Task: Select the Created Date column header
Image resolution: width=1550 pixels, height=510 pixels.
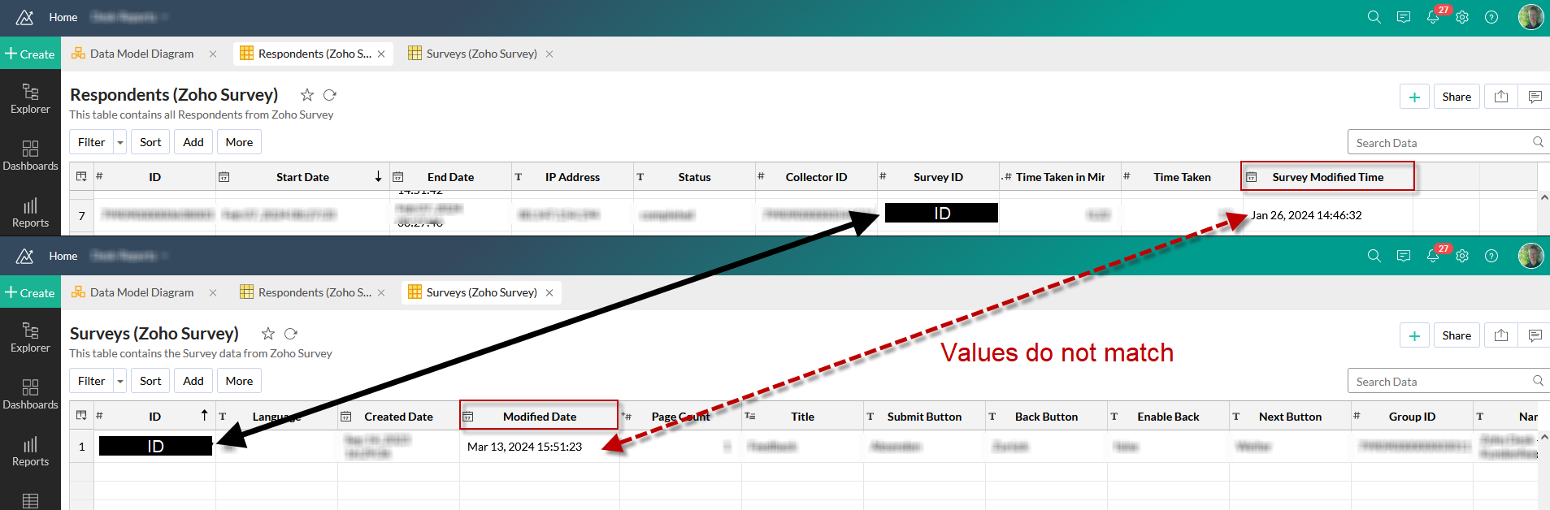Action: coord(398,416)
